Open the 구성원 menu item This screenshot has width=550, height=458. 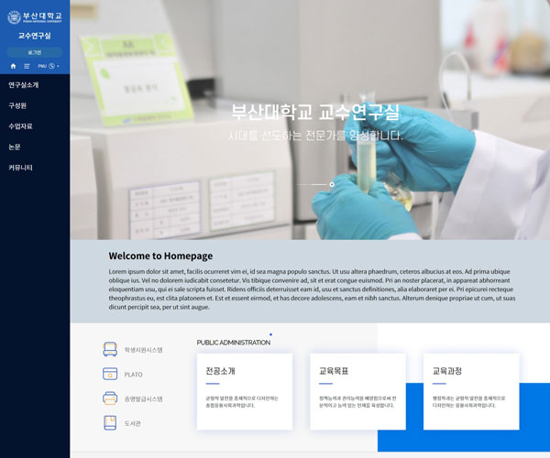pyautogui.click(x=18, y=105)
